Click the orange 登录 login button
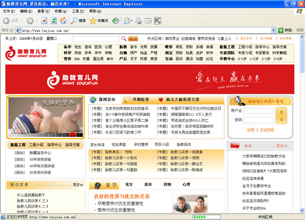 coord(281,116)
